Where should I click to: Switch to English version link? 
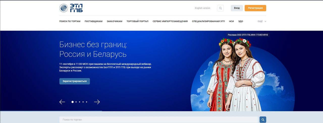point(202,8)
